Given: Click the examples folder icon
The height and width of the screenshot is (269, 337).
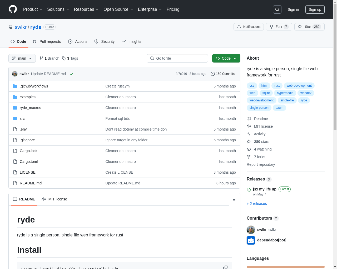Looking at the screenshot, I should click(15, 97).
